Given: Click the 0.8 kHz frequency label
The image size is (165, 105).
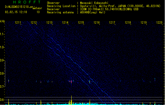Looking at the screenshot, I should click(x=2, y=73).
